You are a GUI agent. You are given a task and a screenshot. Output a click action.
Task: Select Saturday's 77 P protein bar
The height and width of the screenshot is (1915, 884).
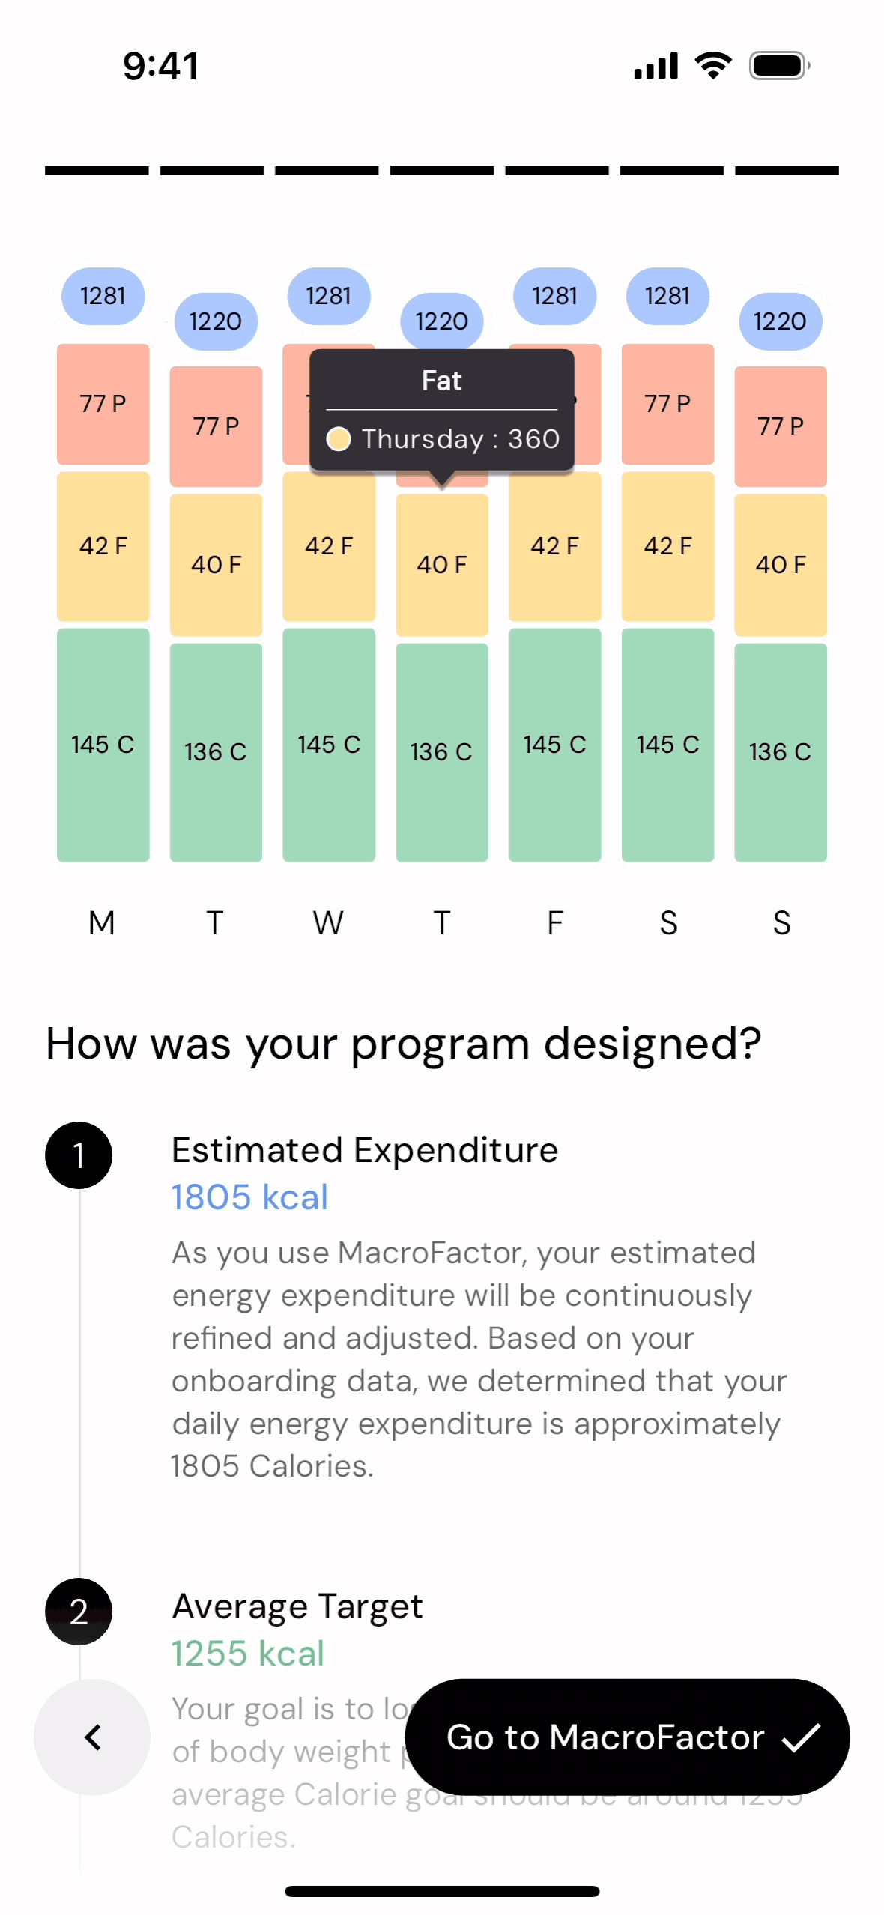pyautogui.click(x=667, y=404)
